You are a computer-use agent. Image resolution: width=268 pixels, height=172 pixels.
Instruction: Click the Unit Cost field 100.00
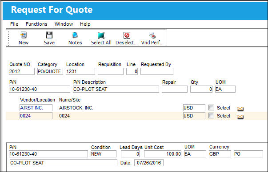[x=163, y=154]
